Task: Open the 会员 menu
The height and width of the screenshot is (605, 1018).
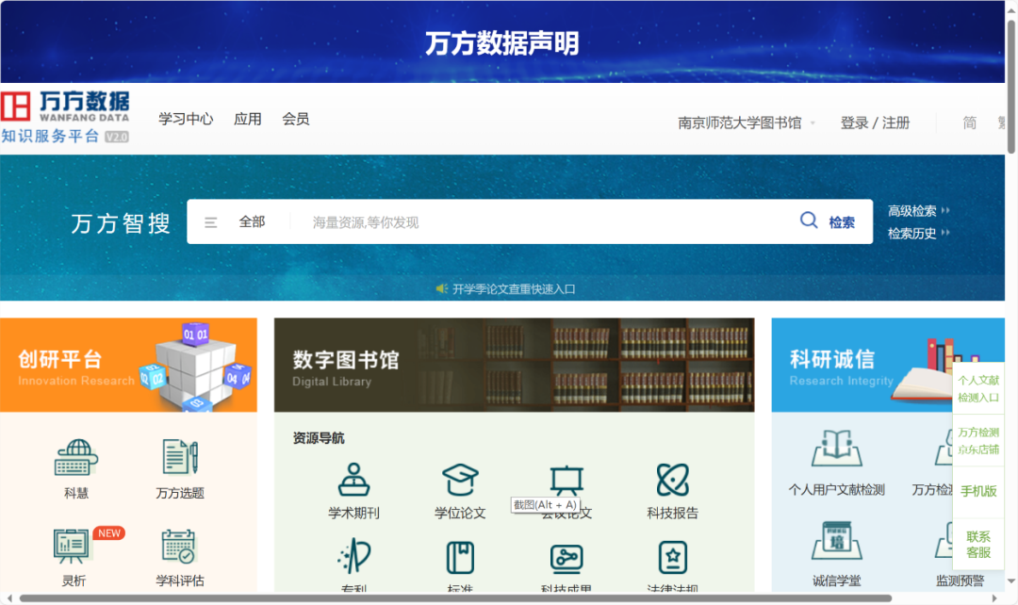Action: [x=295, y=119]
